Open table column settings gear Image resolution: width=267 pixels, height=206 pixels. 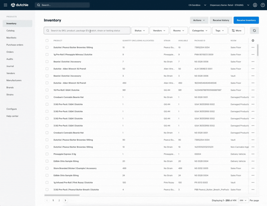[253, 41]
